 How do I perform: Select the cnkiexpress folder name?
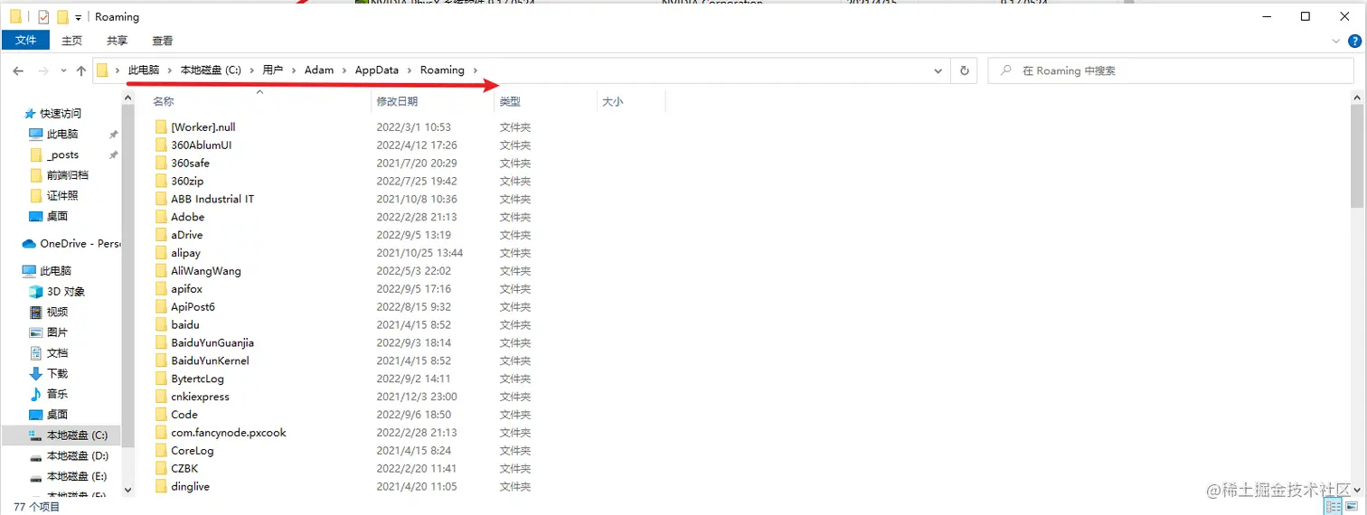201,397
